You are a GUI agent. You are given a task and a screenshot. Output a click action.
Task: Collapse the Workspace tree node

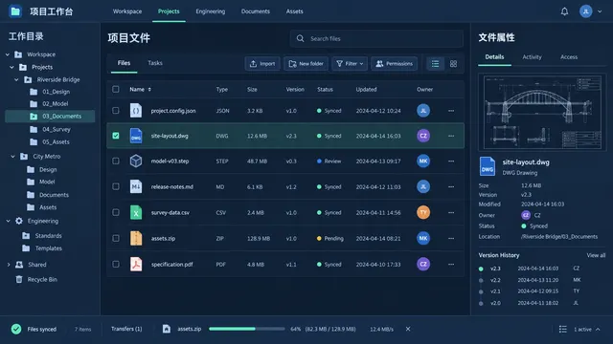(x=8, y=54)
